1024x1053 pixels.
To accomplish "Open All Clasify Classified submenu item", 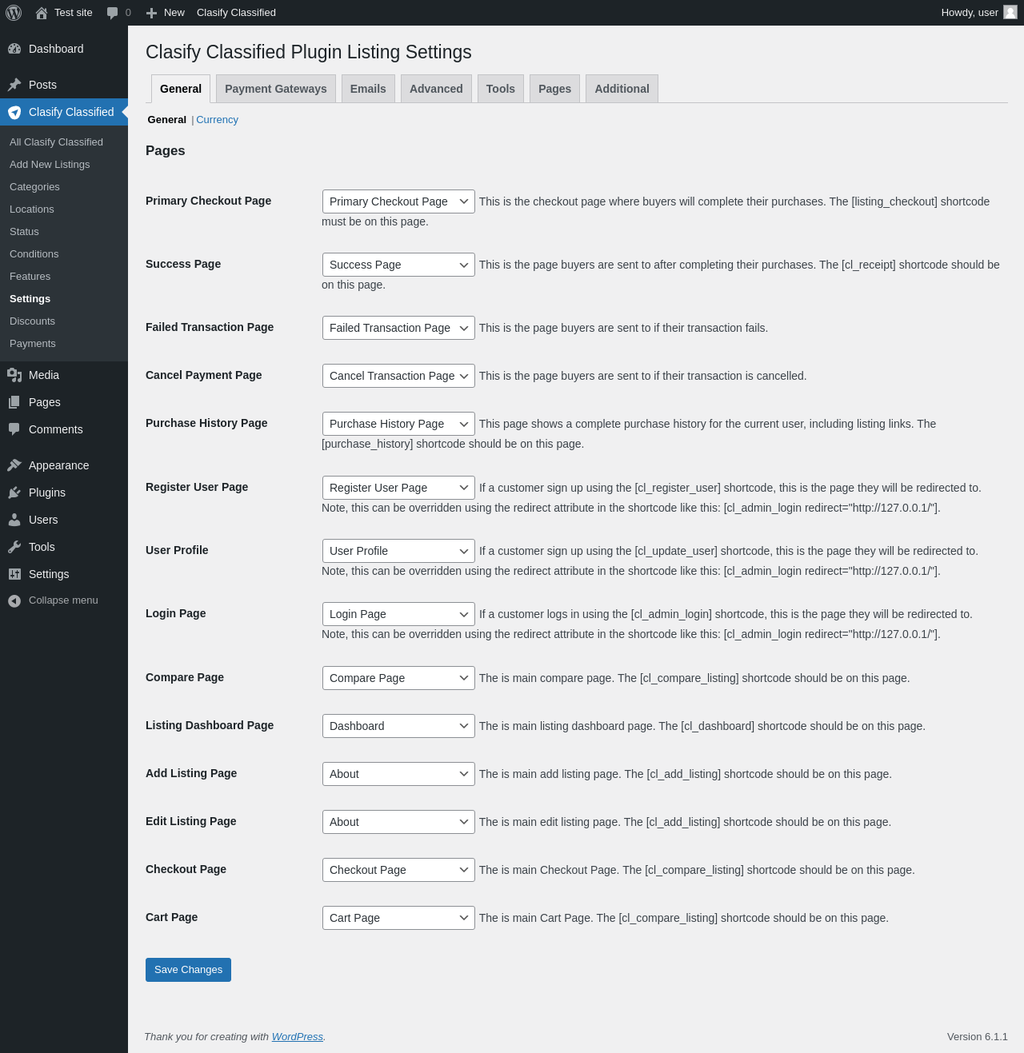I will [64, 142].
